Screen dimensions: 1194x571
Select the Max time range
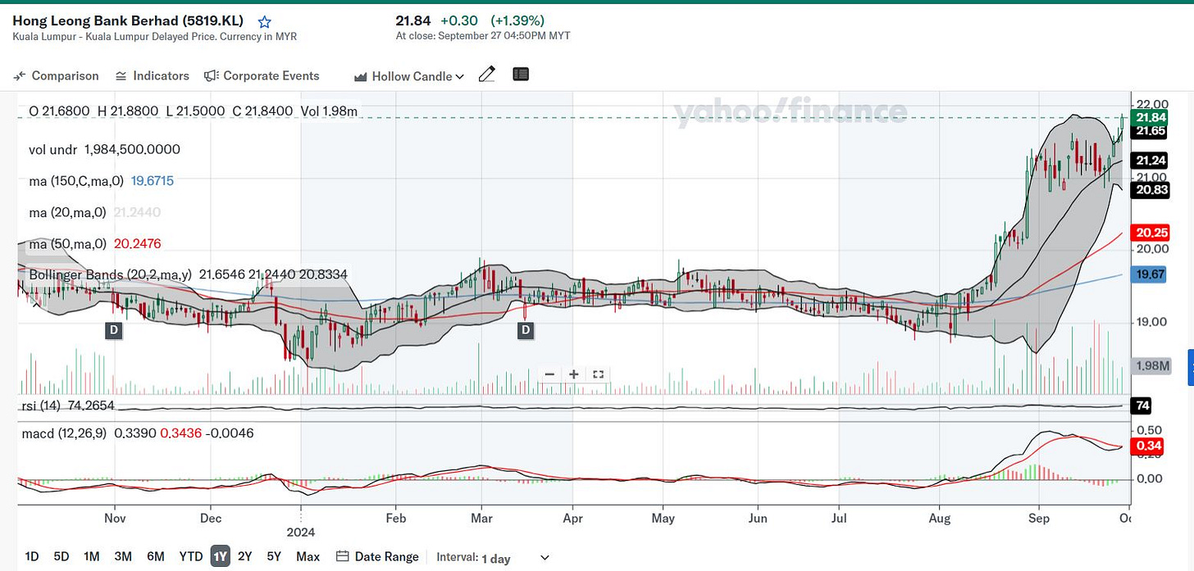click(x=308, y=557)
